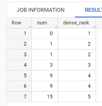
Task: Click row number 2 cell
Action: click(19, 44)
